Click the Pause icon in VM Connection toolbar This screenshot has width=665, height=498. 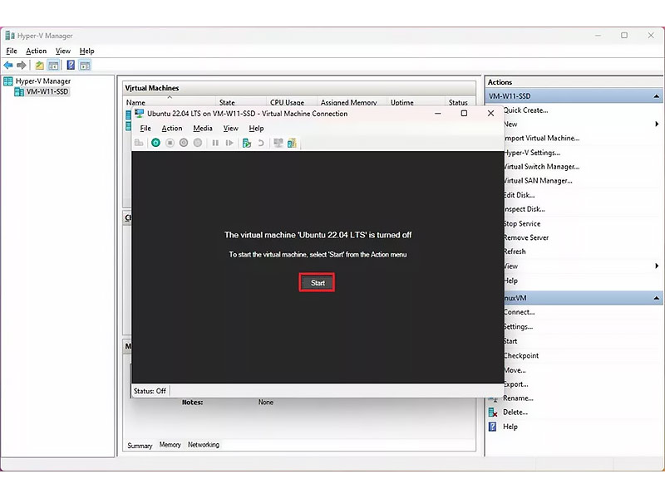[215, 143]
